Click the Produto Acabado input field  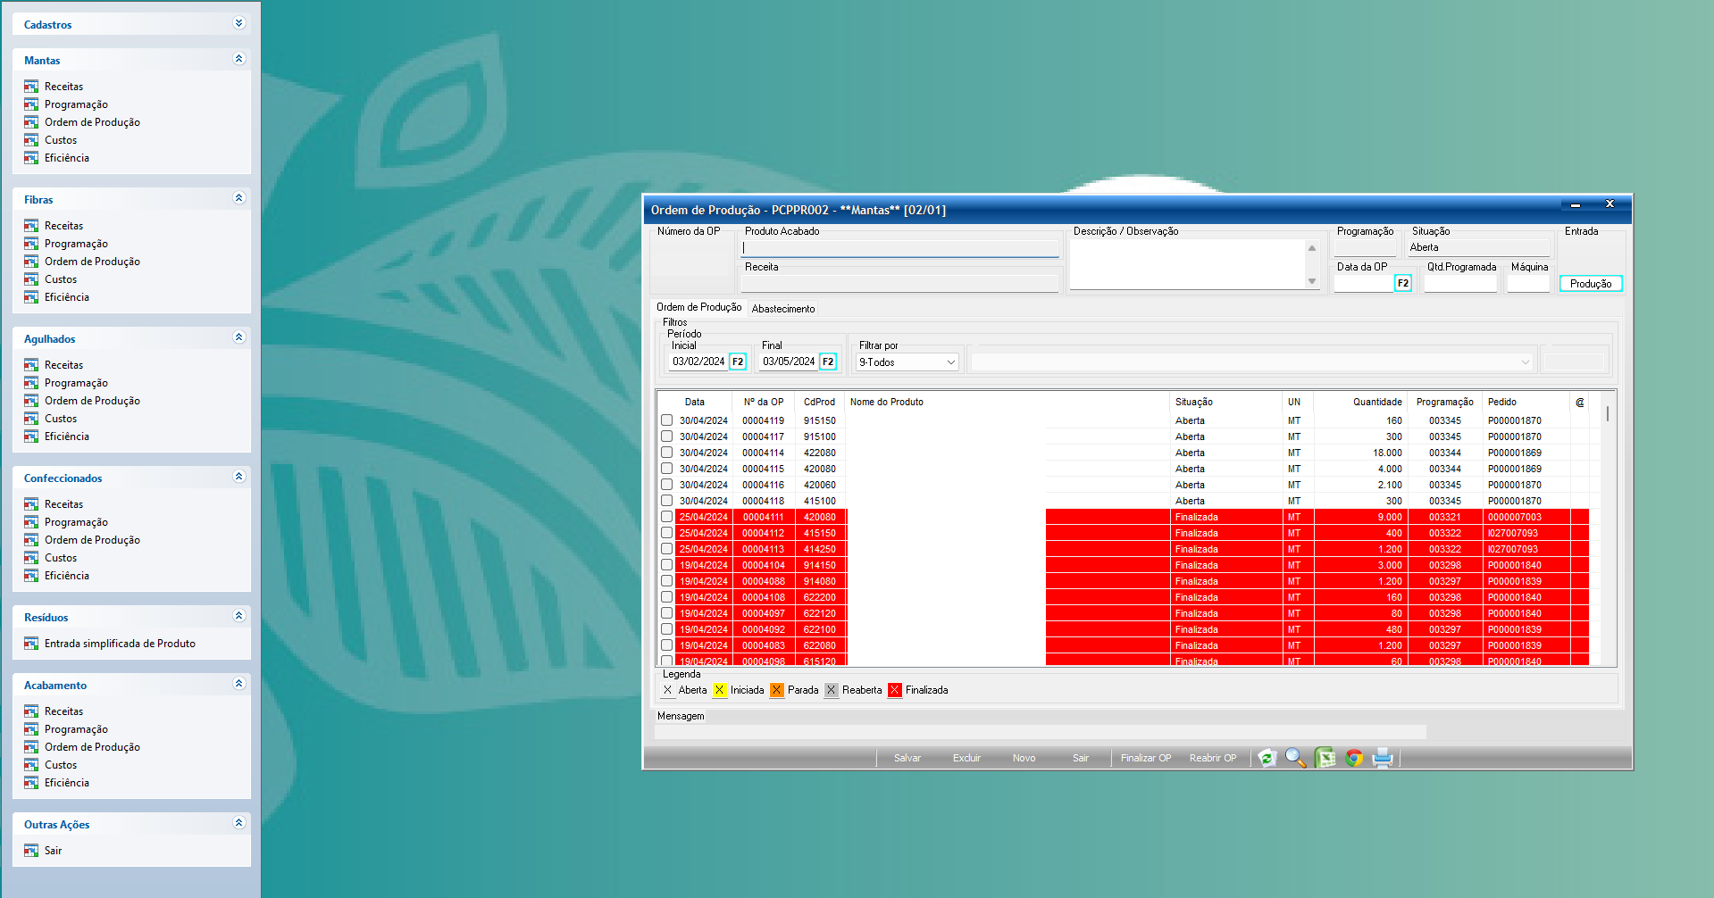(900, 248)
